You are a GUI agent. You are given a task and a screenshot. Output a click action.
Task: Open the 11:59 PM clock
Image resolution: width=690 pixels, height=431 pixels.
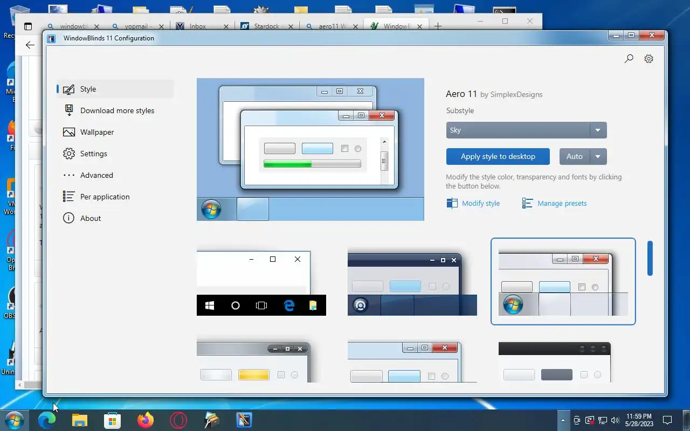[639, 420]
